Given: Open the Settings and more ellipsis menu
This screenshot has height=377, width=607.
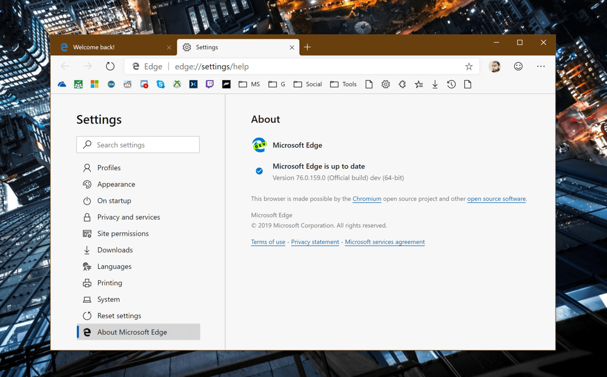Looking at the screenshot, I should 541,66.
